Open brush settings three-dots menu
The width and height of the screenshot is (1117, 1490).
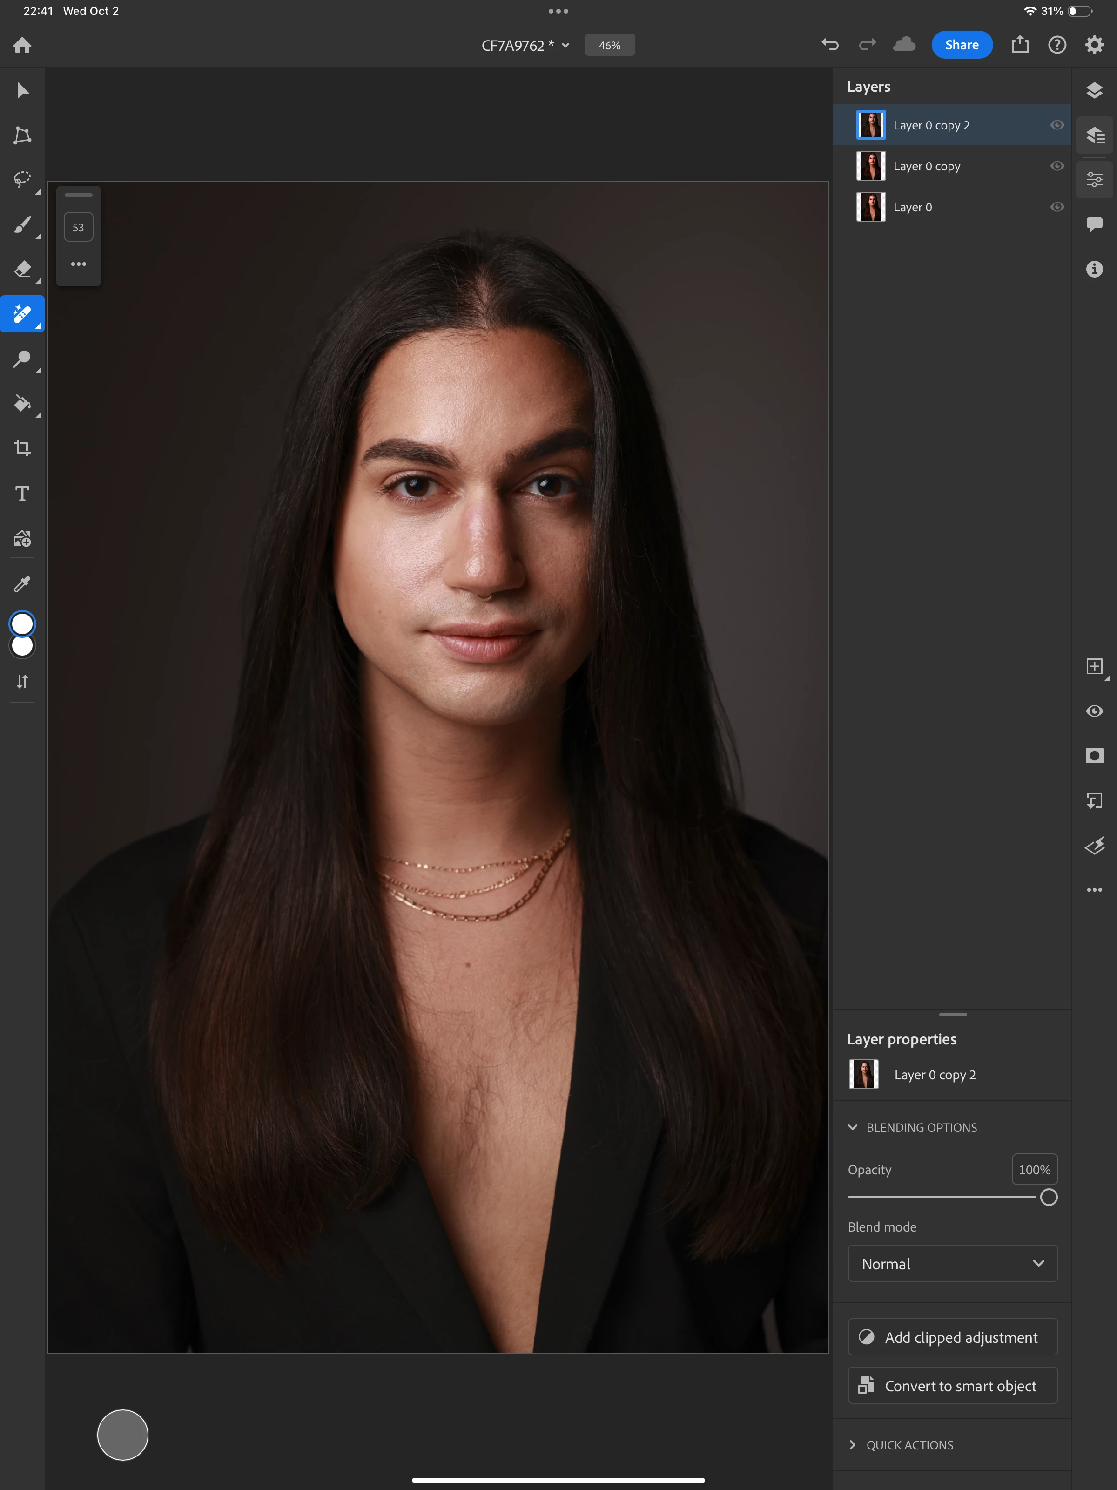click(x=79, y=264)
